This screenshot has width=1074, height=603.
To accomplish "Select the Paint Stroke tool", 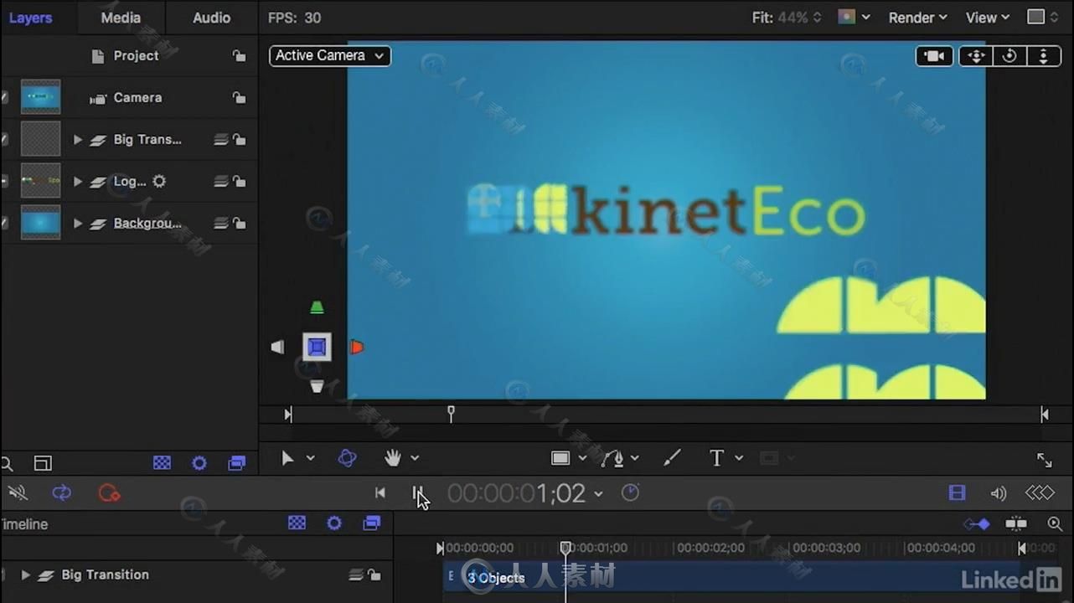I will click(672, 458).
